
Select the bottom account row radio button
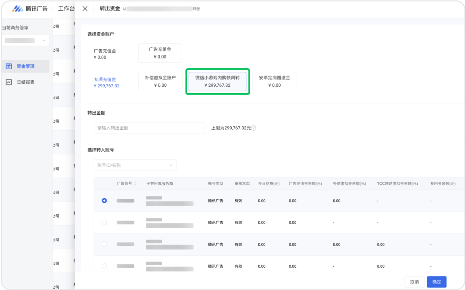tap(104, 266)
